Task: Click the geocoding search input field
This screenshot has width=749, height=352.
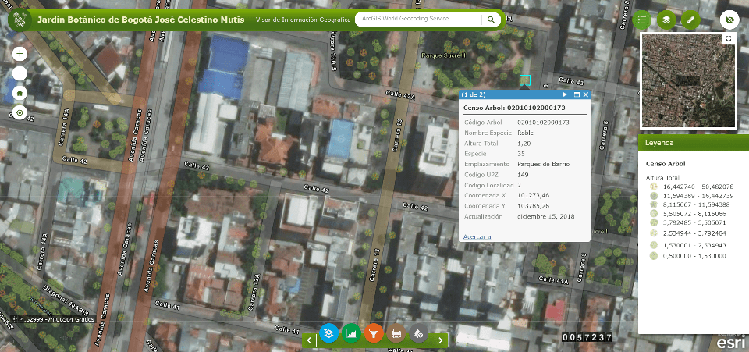Action: (421, 20)
